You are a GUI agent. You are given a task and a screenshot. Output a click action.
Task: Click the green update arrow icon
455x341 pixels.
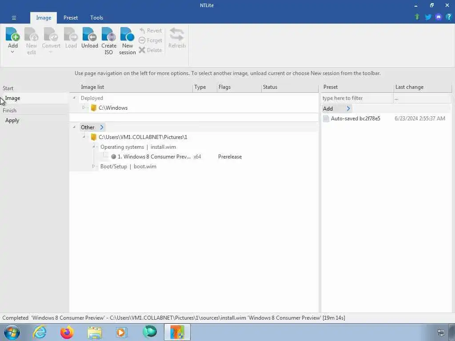click(x=417, y=17)
